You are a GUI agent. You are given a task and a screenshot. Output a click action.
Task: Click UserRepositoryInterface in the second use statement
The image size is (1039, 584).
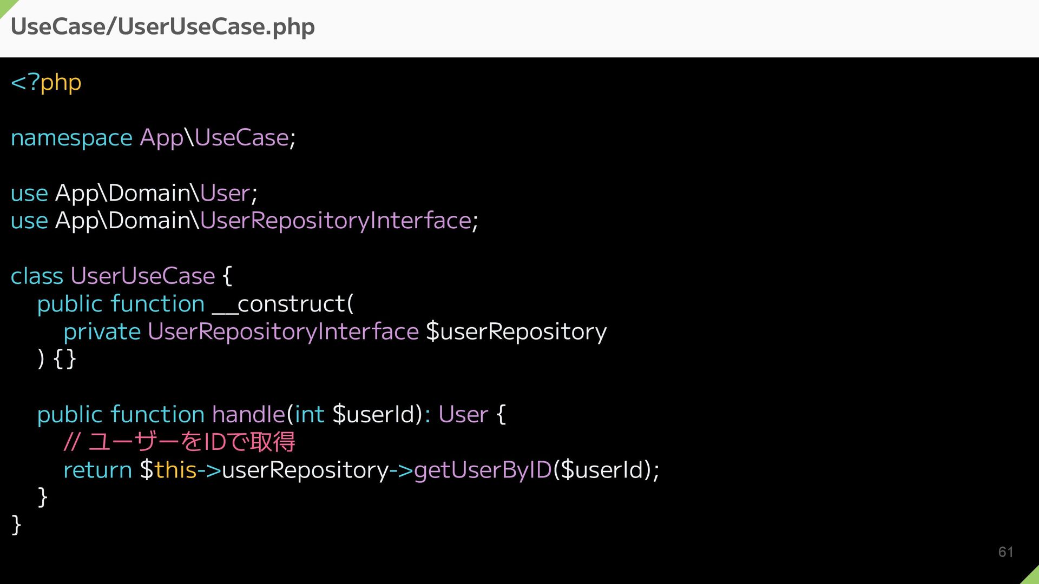pos(336,221)
